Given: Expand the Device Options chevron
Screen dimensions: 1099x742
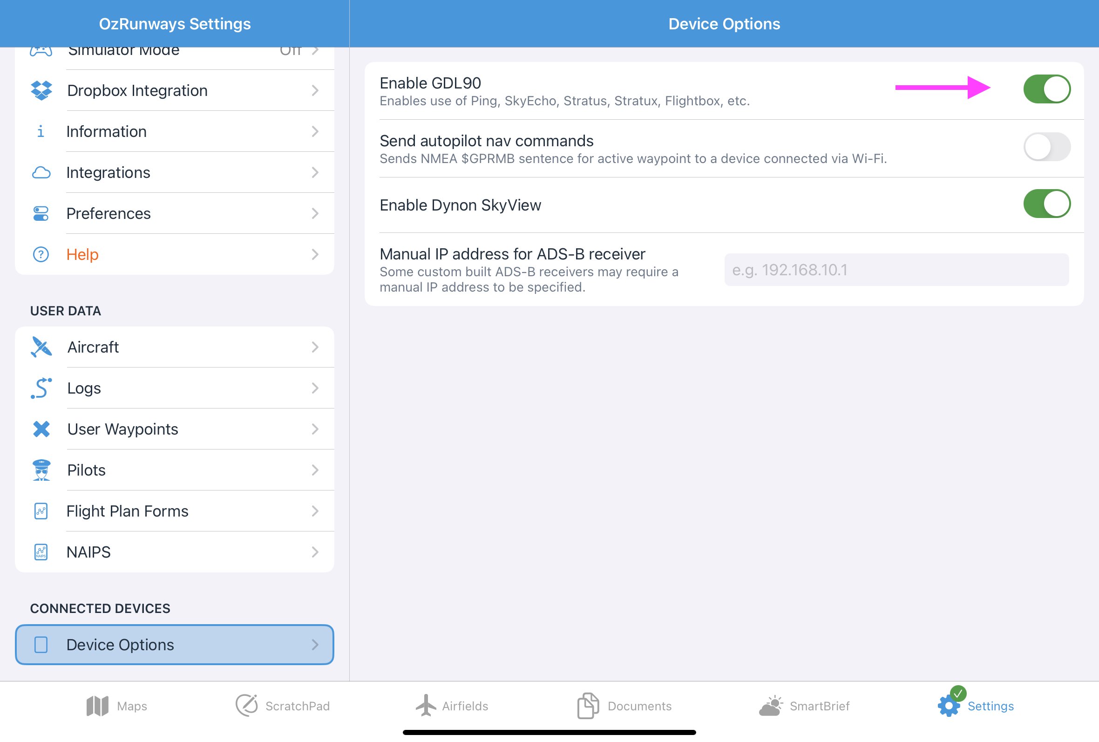Looking at the screenshot, I should coord(315,645).
